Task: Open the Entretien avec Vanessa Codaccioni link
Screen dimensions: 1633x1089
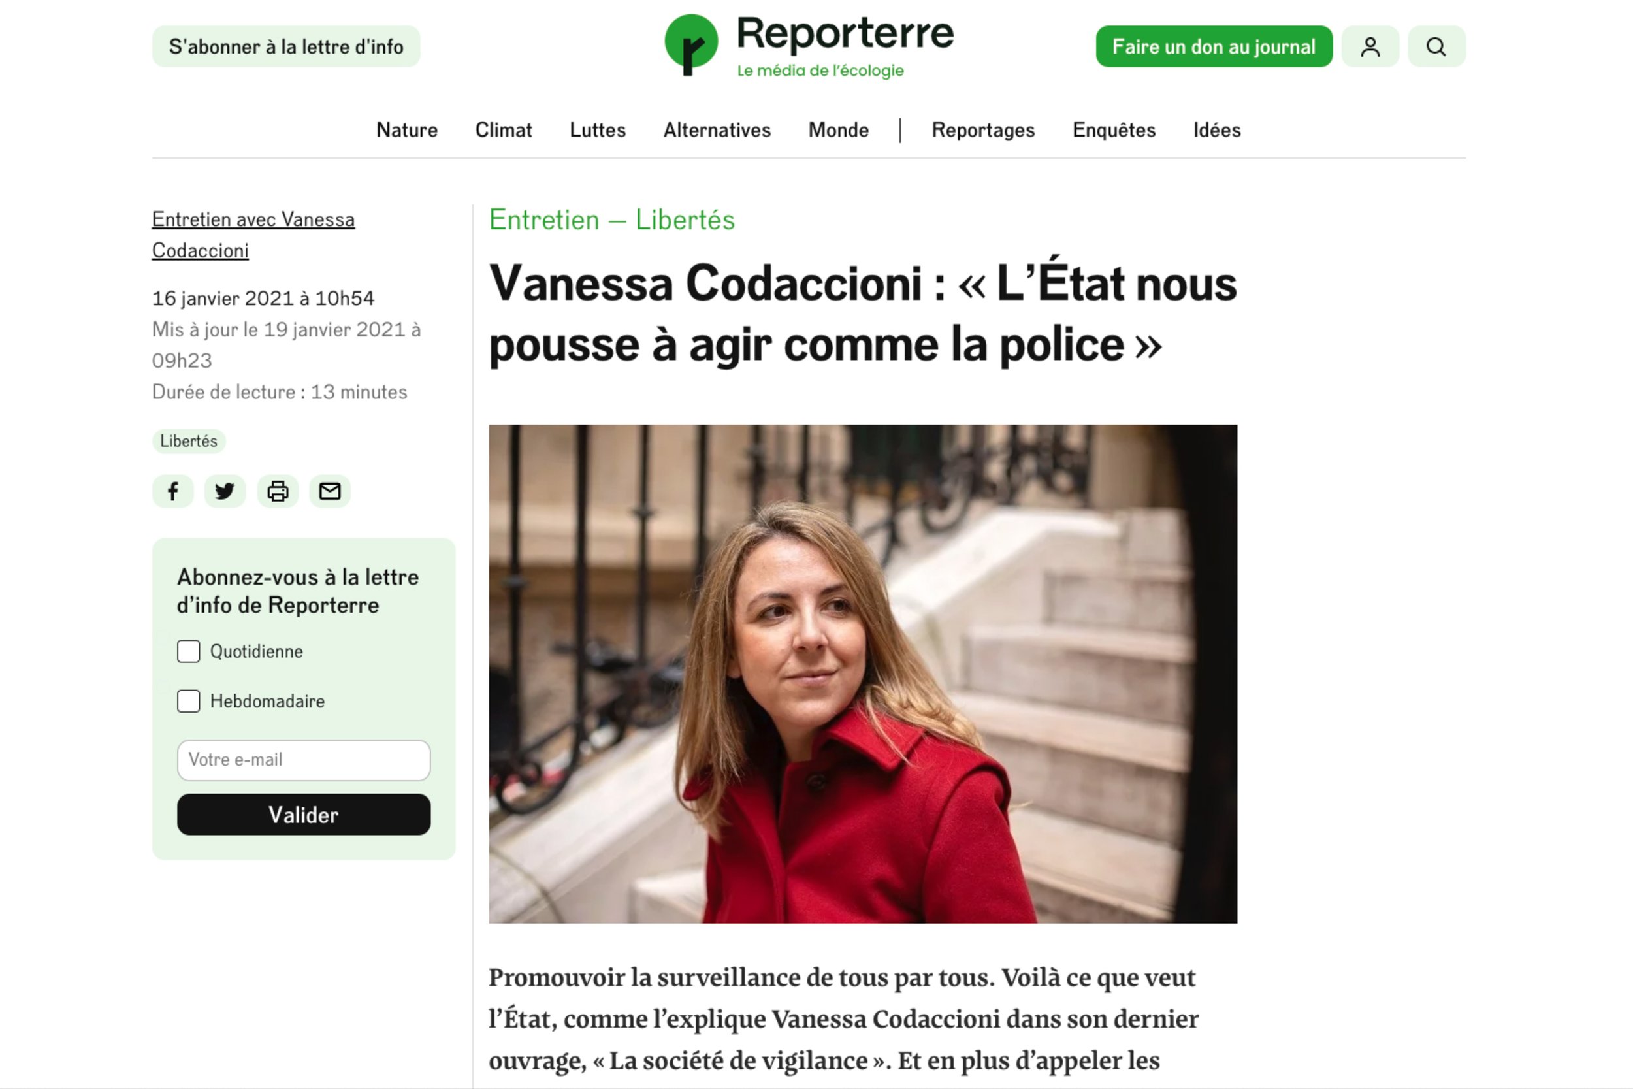Action: coord(253,235)
